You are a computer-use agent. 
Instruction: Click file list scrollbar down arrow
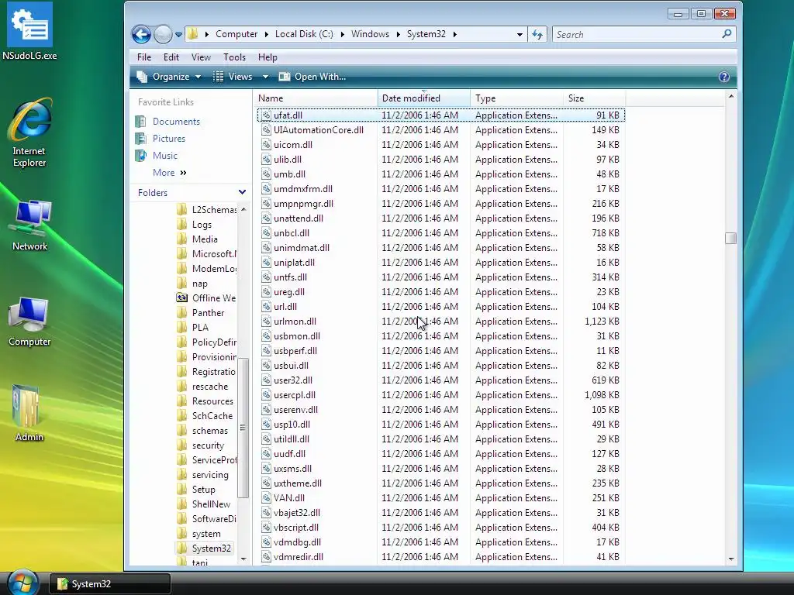click(x=730, y=559)
